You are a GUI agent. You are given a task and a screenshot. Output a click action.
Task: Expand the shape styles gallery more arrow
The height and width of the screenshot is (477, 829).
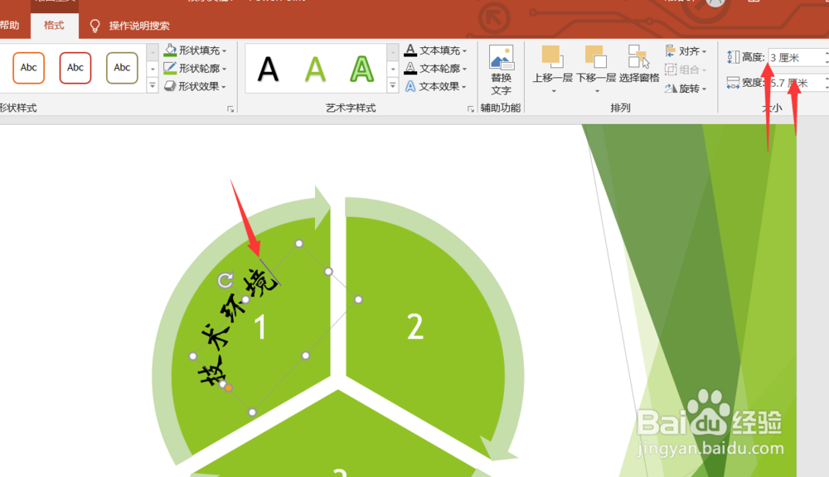(x=153, y=85)
